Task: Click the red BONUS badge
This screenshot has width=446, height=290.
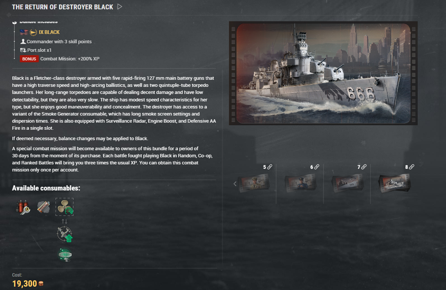Action: point(29,59)
